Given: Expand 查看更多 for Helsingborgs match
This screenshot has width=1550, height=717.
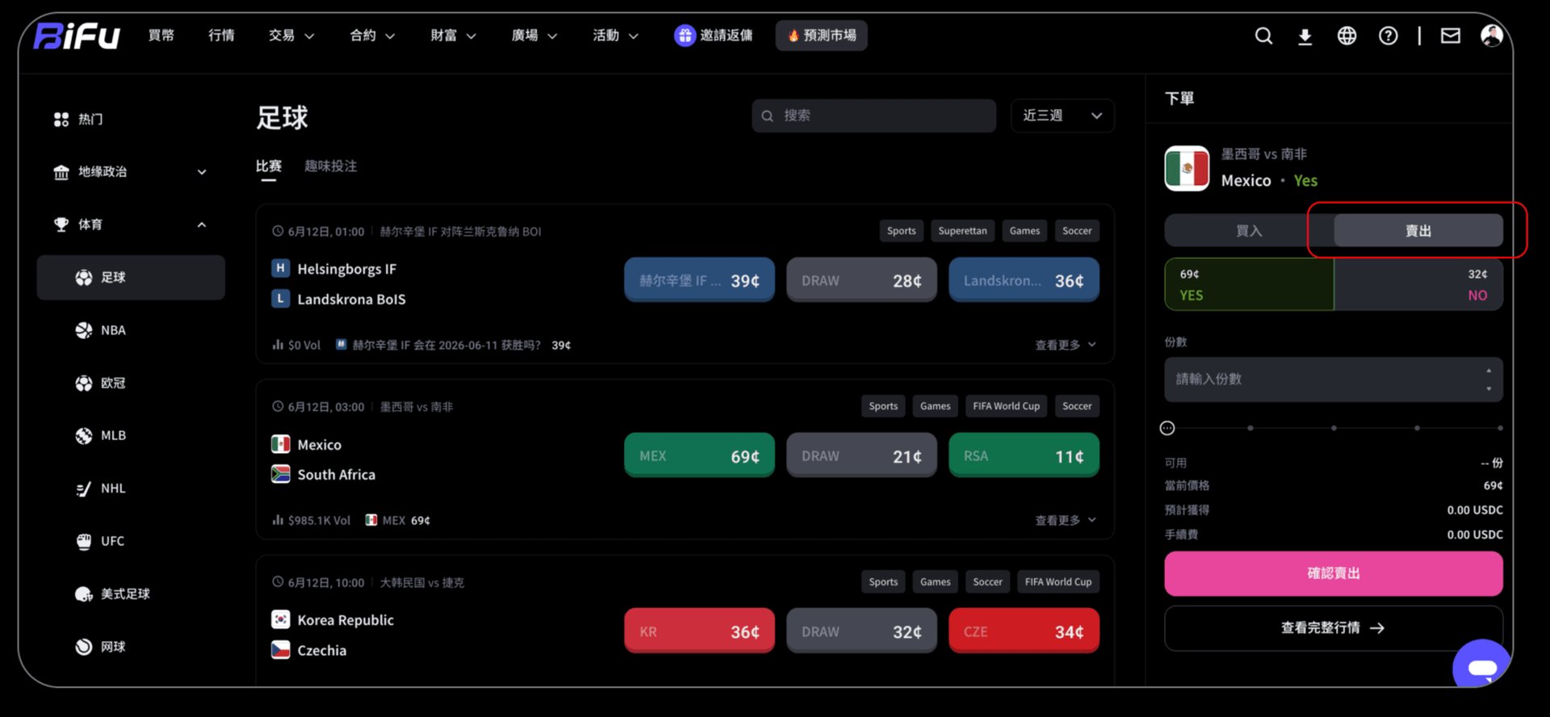Looking at the screenshot, I should [1066, 345].
